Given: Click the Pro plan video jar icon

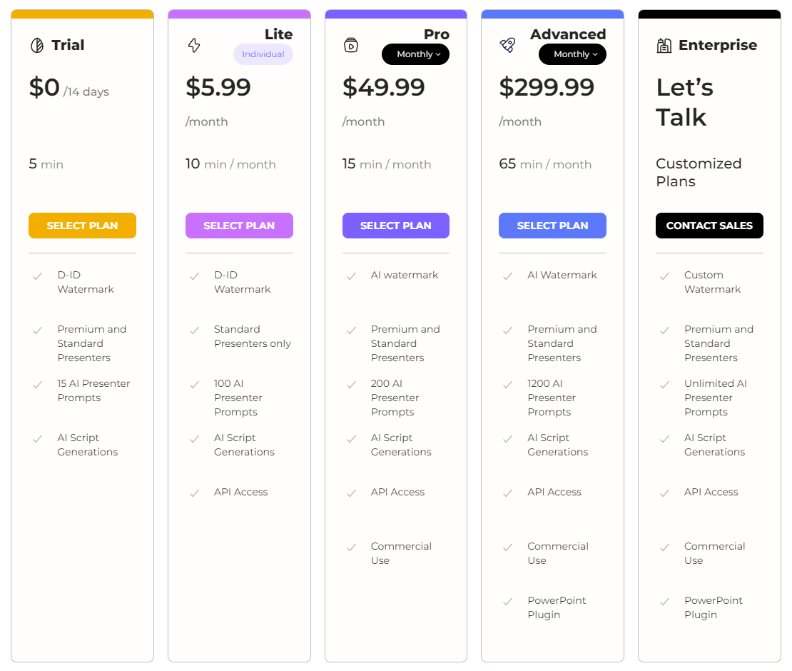Looking at the screenshot, I should pos(351,46).
